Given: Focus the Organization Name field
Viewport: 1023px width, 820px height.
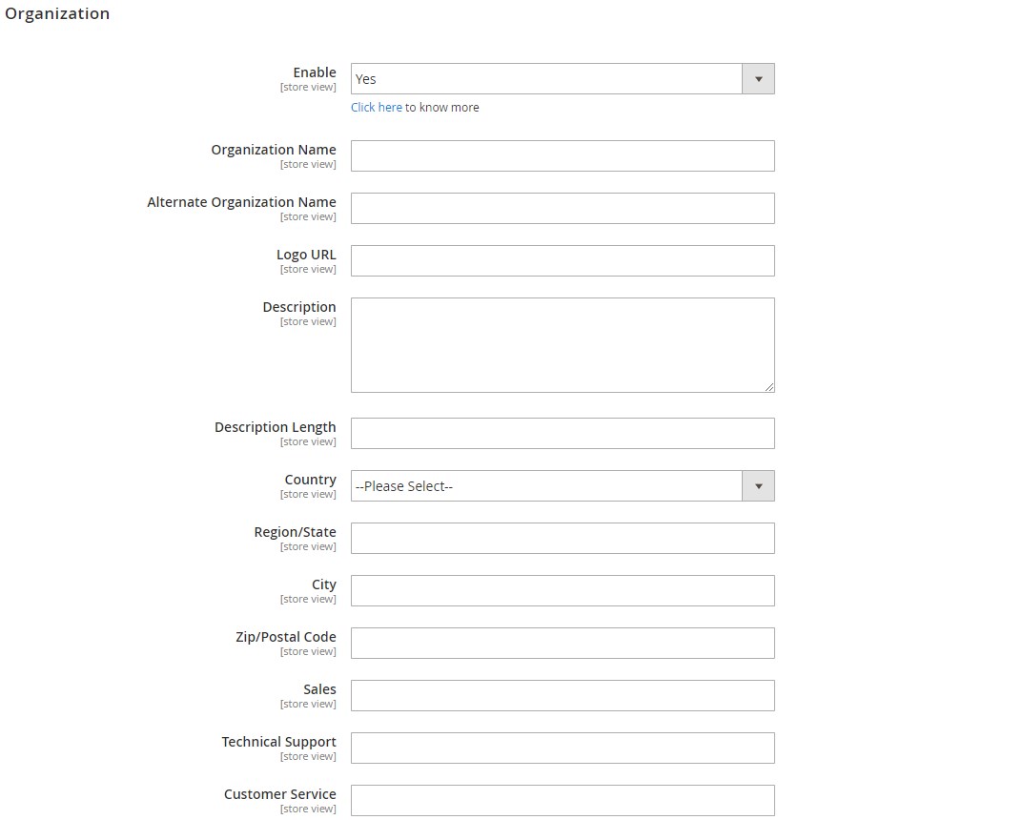Looking at the screenshot, I should pos(563,156).
